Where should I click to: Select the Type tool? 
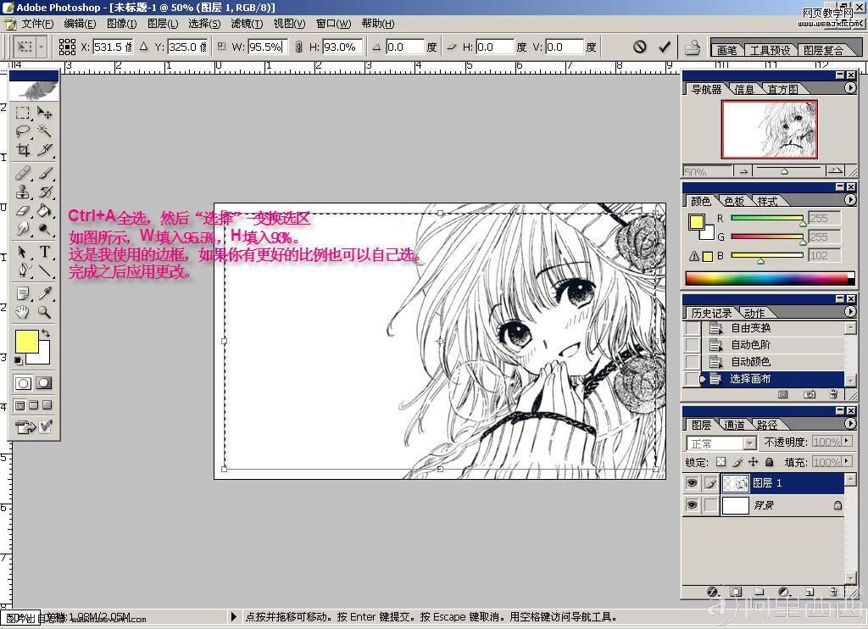(45, 252)
